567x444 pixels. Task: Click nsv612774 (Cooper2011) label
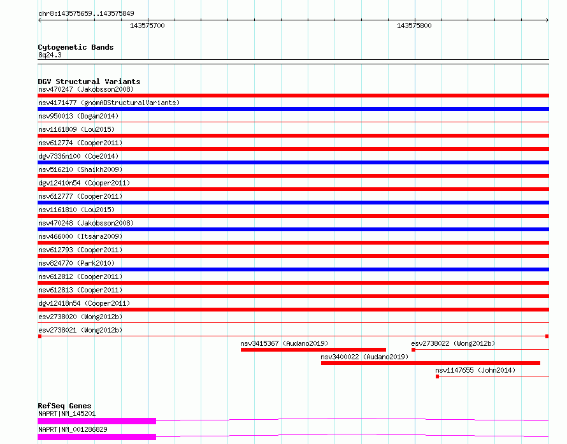tap(80, 143)
